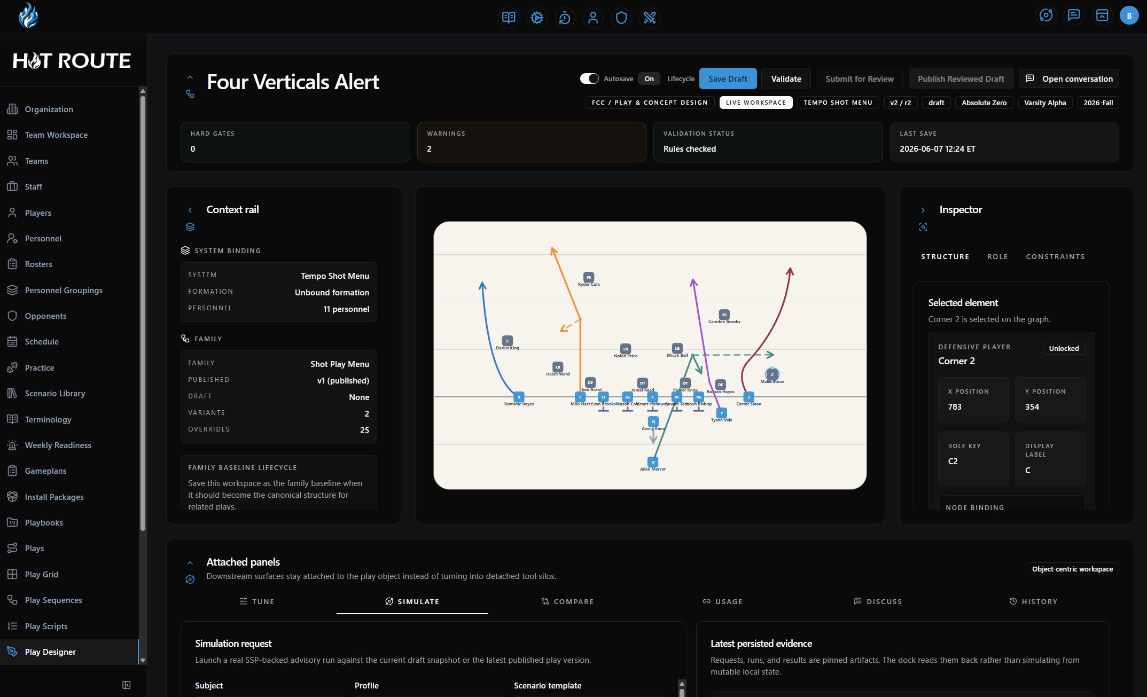Open Personnel Groupings in the sidebar
1147x697 pixels.
pos(69,290)
